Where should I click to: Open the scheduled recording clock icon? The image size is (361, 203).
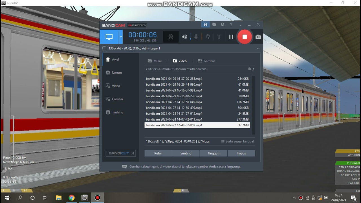point(223,25)
